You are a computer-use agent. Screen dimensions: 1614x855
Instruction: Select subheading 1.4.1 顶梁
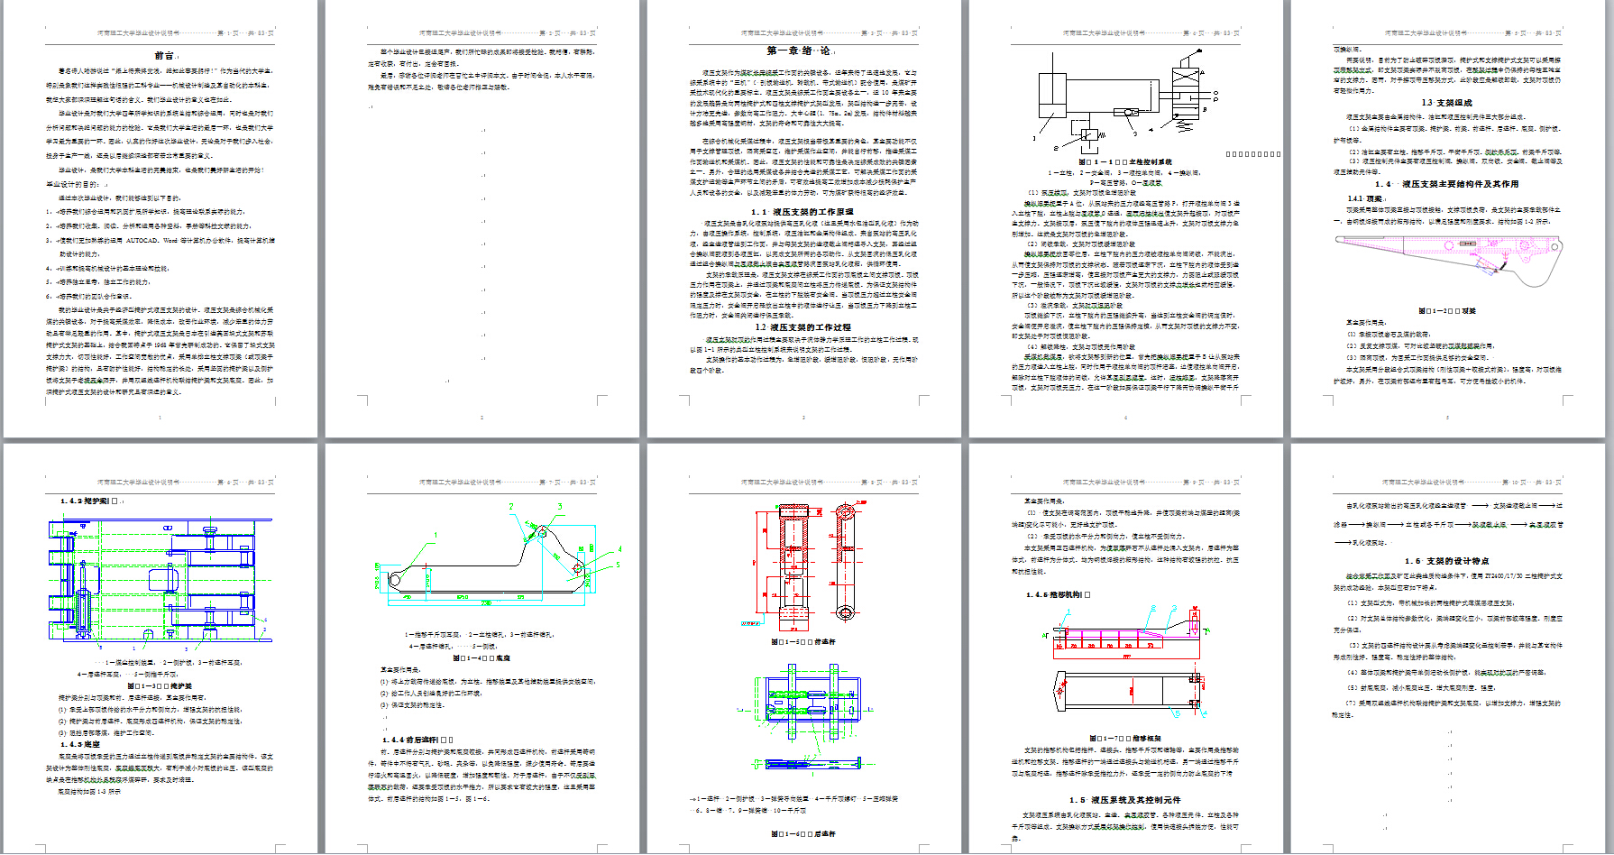tap(1365, 198)
